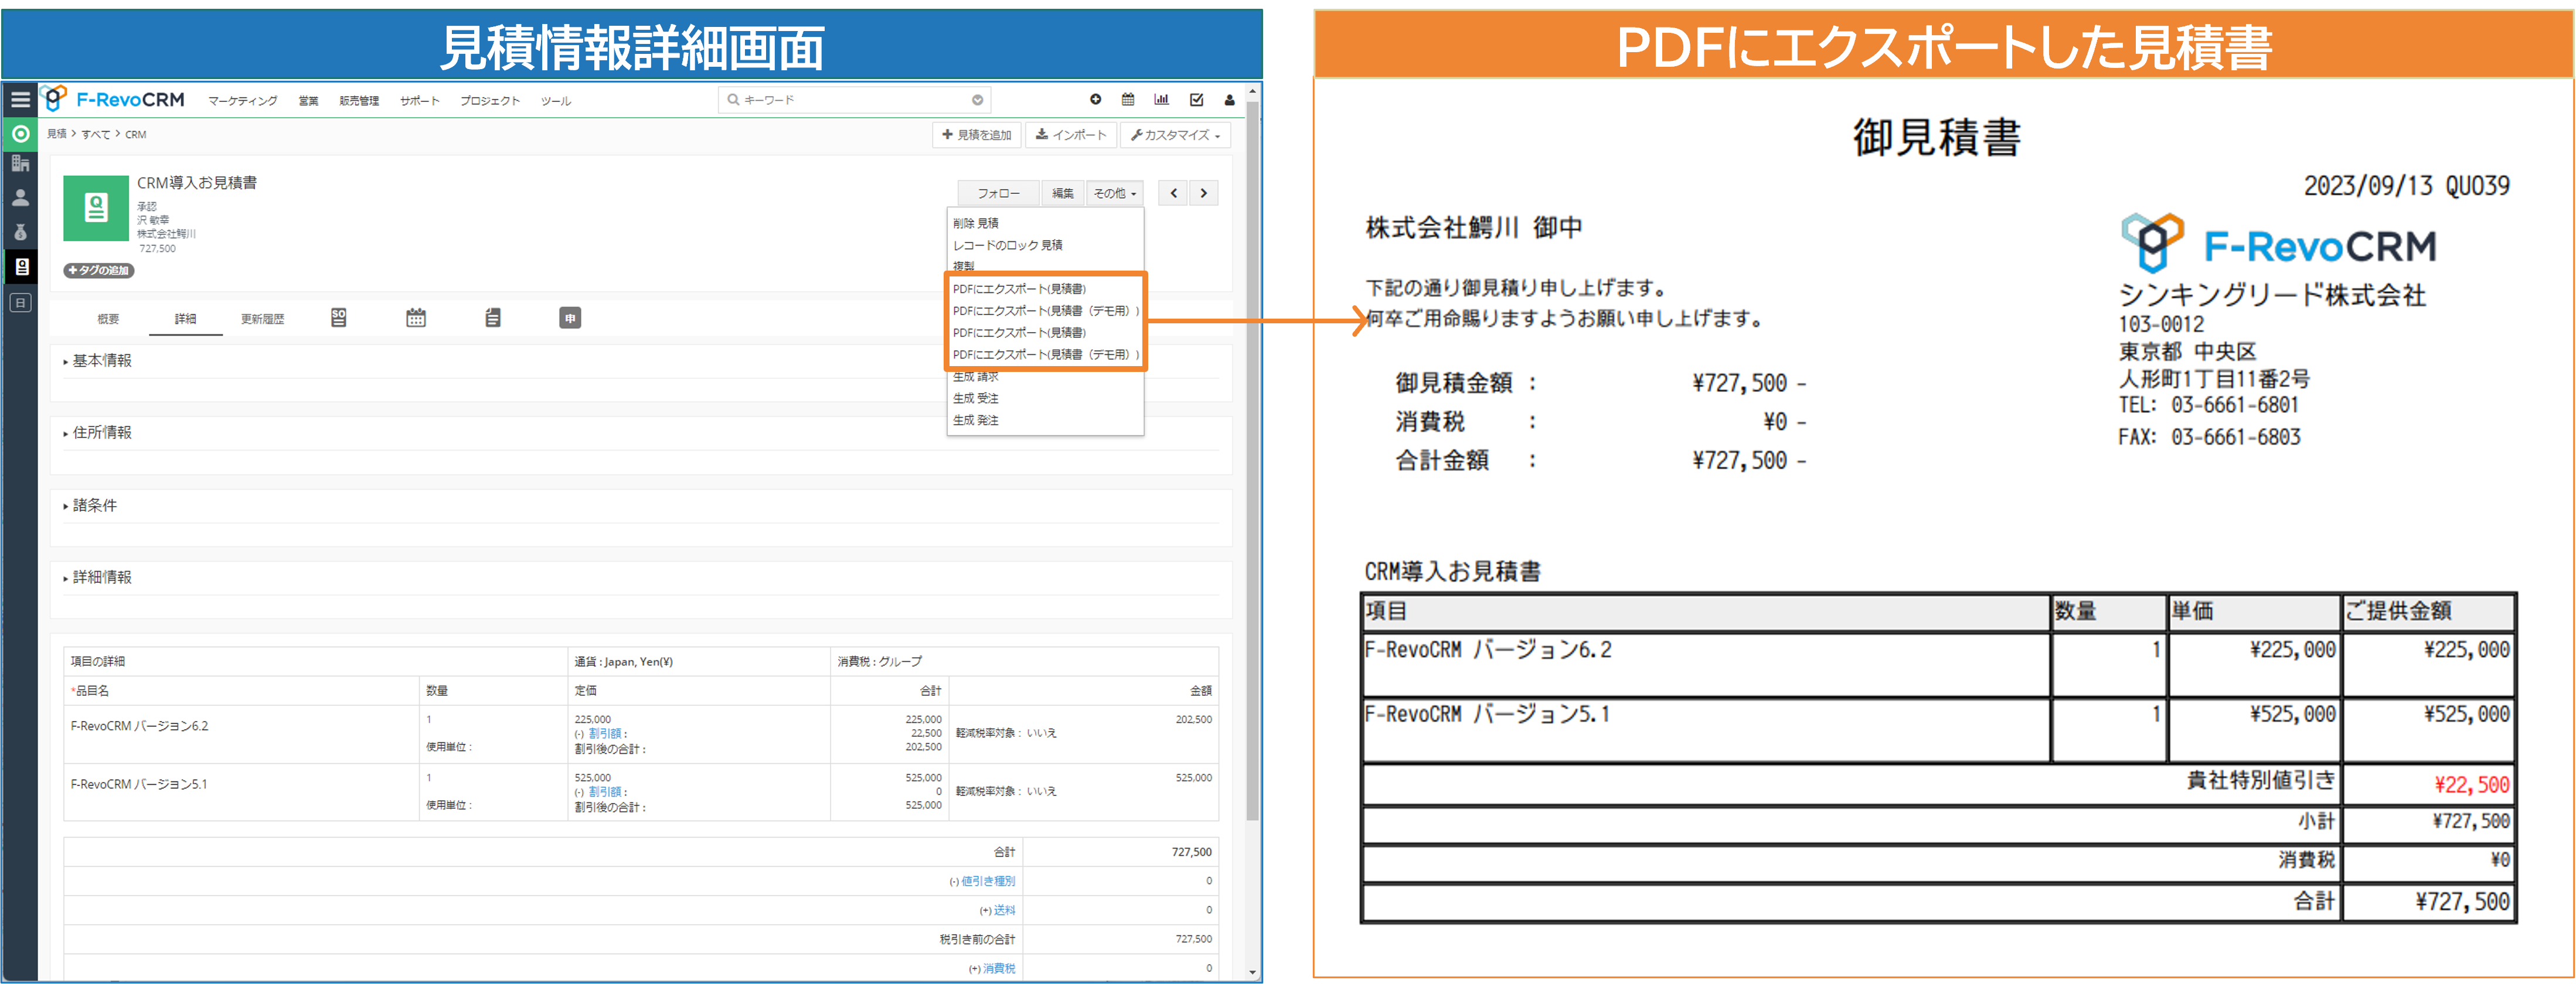2576x984 pixels.
Task: Click the インポート button
Action: pos(1070,135)
